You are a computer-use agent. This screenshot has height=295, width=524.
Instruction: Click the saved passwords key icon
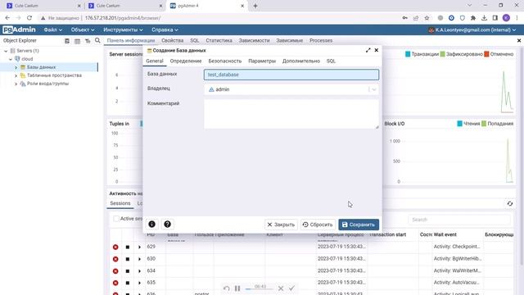405,18
